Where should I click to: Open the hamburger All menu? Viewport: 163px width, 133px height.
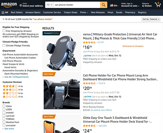[5, 13]
